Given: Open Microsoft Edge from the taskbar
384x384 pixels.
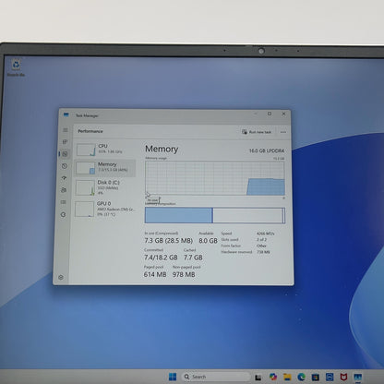Looking at the screenshot, I should (x=301, y=377).
